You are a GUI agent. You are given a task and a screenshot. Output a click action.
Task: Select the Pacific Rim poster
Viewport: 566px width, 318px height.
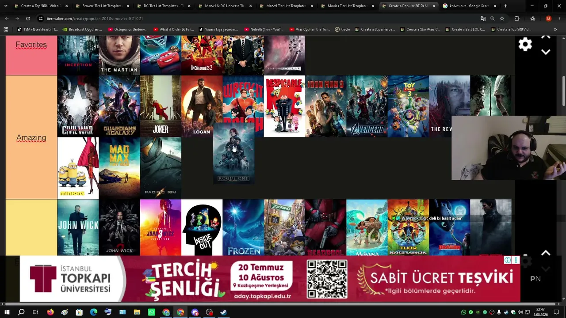161,168
